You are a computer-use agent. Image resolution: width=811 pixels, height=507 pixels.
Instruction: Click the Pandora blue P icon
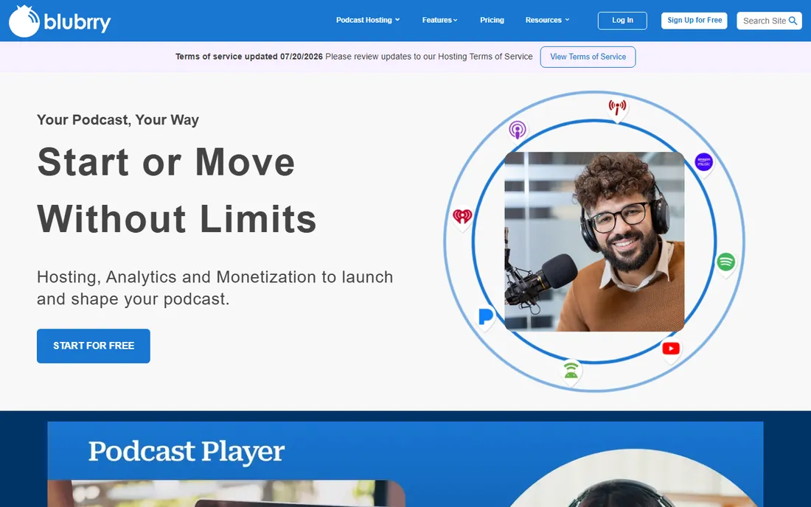pyautogui.click(x=486, y=316)
